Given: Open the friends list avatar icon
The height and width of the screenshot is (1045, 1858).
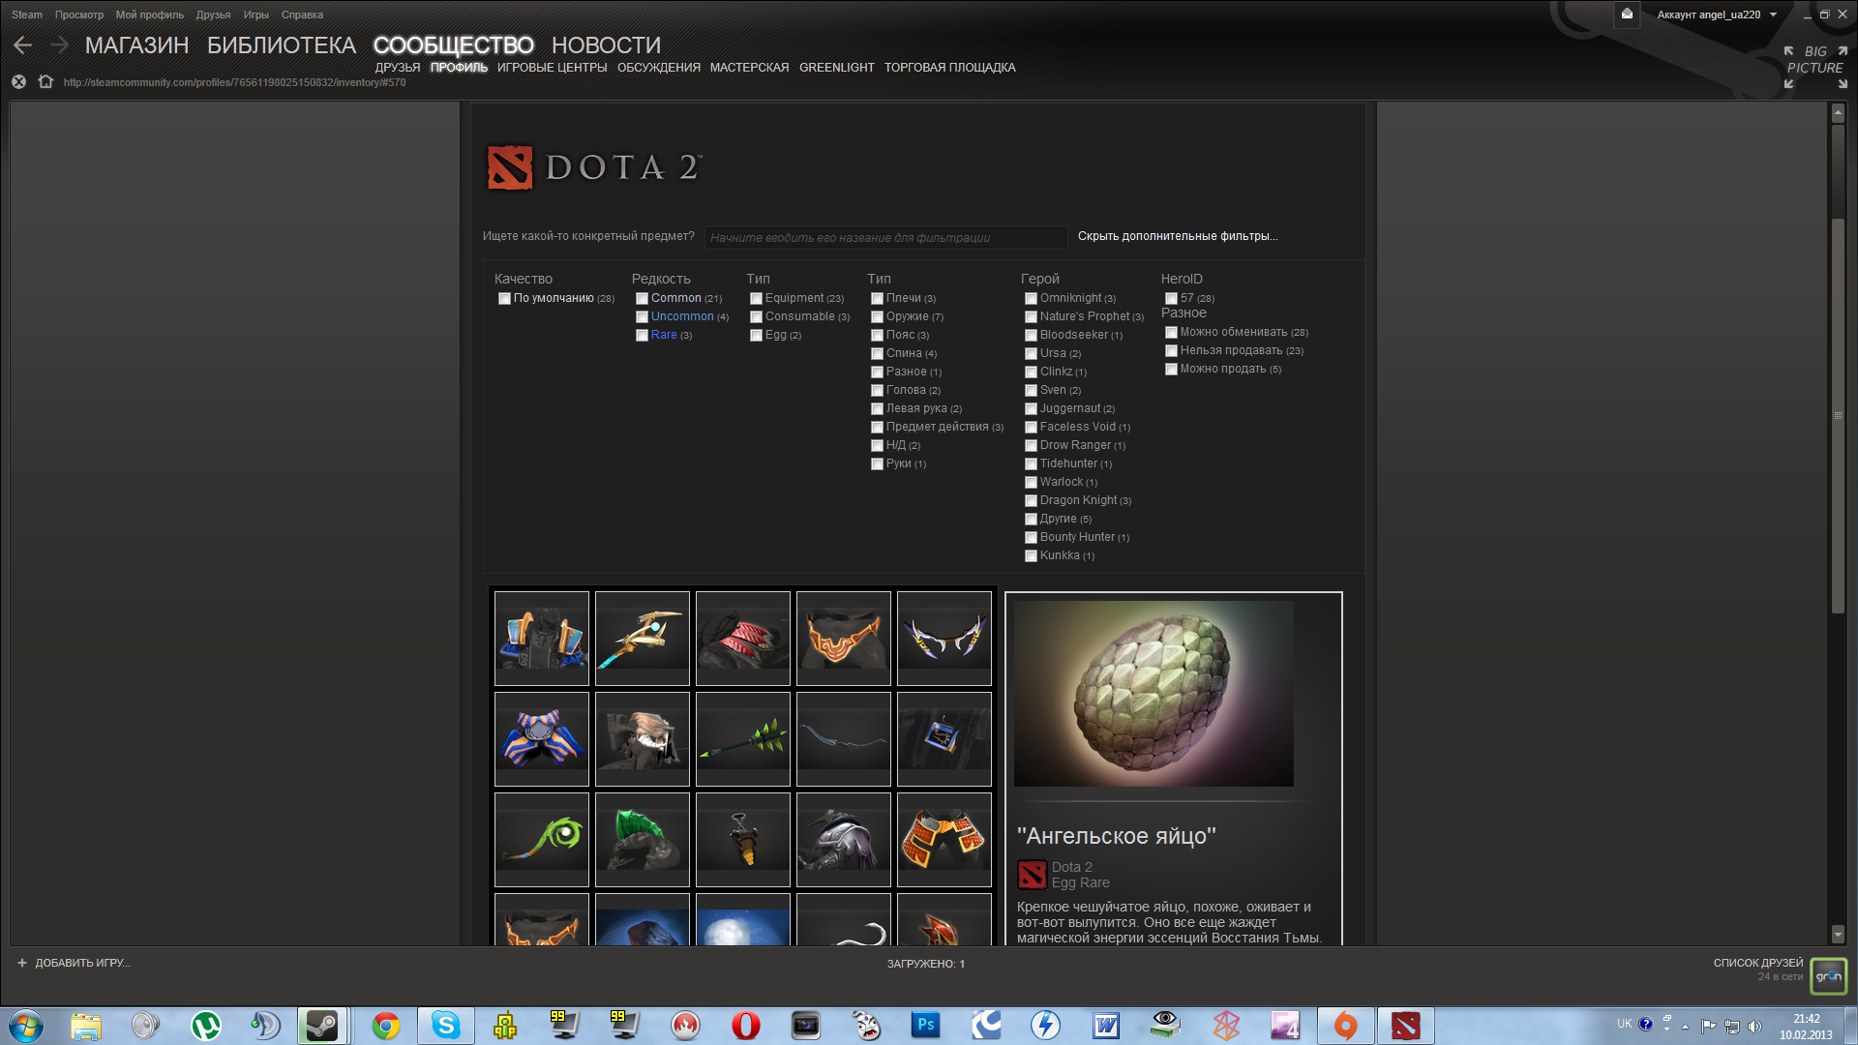Looking at the screenshot, I should coord(1828,976).
